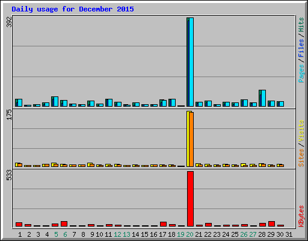
Task: Click the red KBytes bar for day 17
Action: point(163,224)
